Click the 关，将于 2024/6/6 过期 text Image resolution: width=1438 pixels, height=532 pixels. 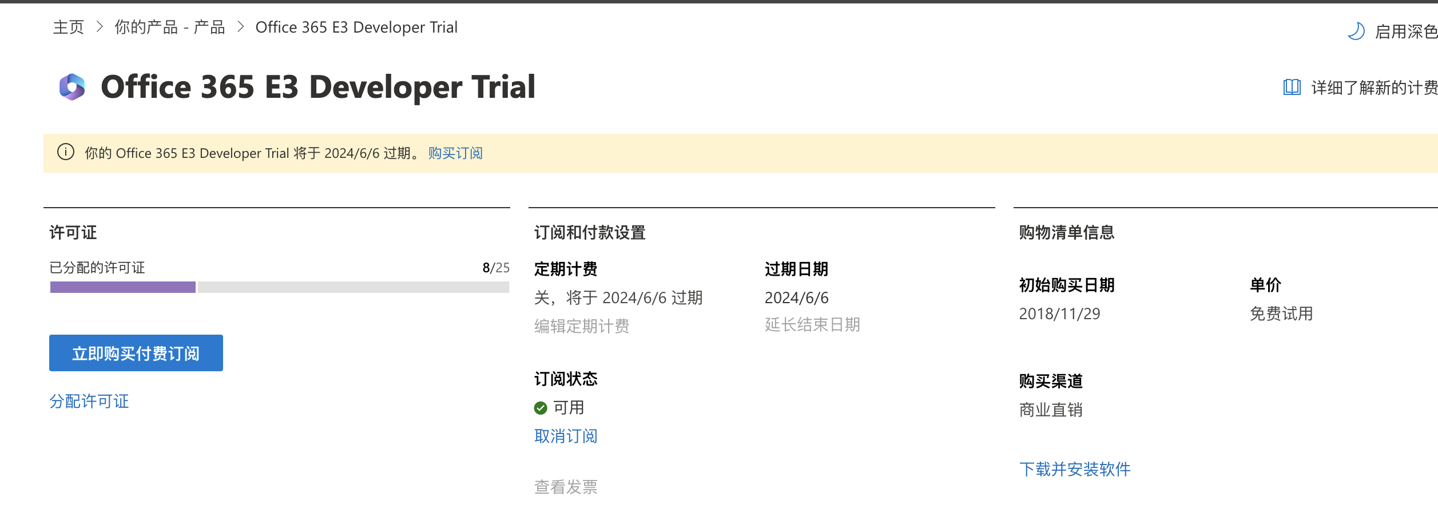618,297
